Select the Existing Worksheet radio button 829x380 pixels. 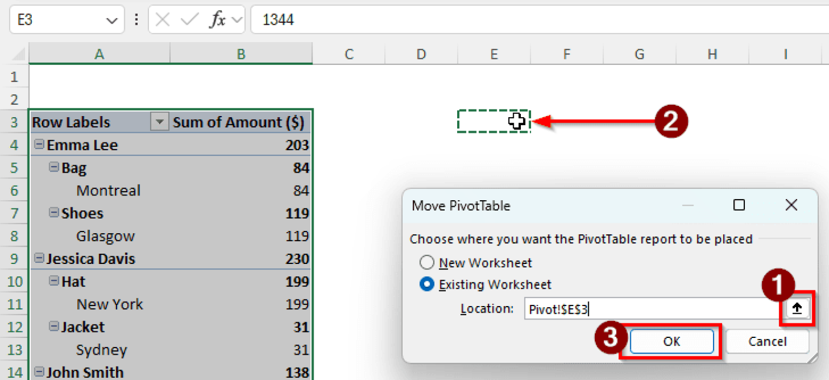pos(427,285)
